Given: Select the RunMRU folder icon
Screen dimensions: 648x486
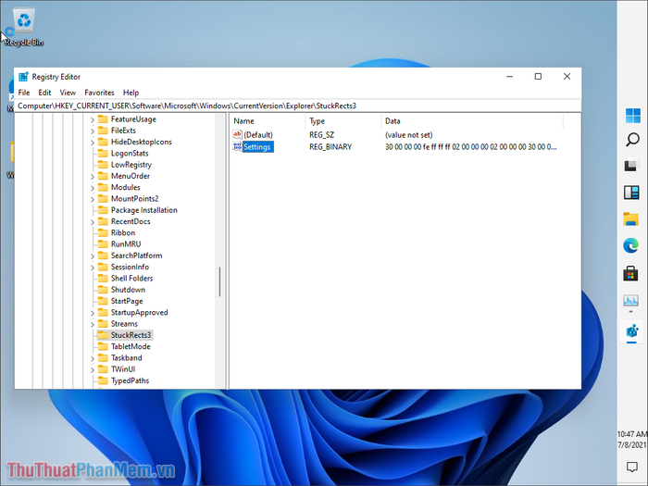Looking at the screenshot, I should [x=103, y=243].
